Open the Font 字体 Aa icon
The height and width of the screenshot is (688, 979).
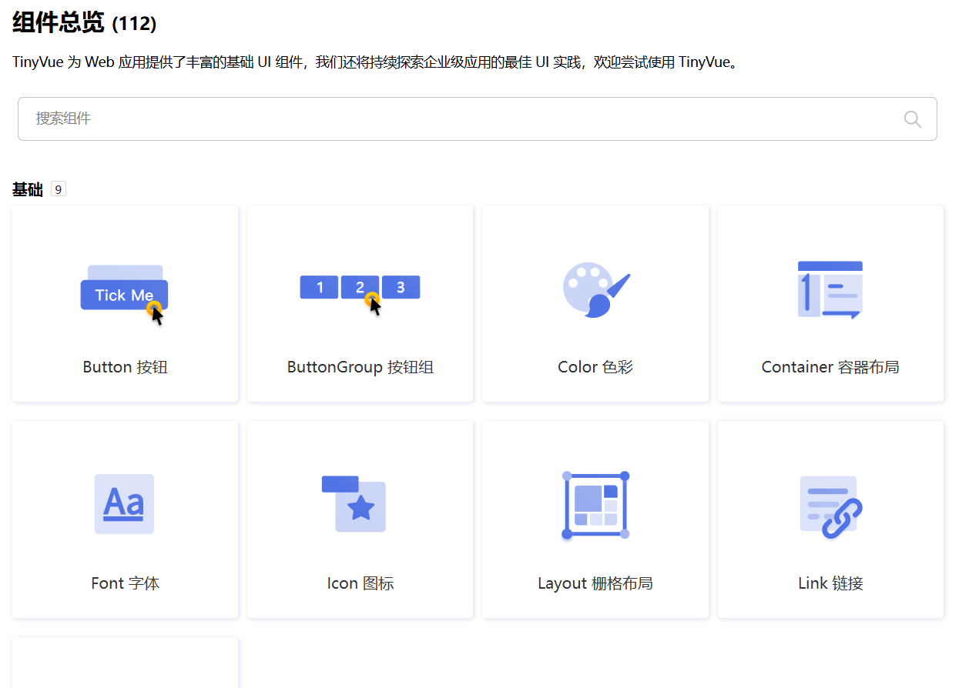coord(124,504)
